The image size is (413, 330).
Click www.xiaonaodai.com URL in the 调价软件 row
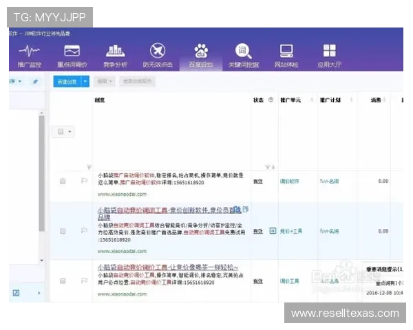(122, 194)
